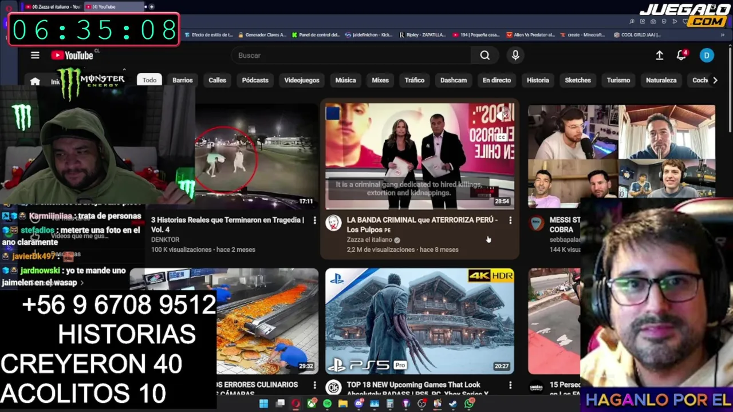
Task: Open options for 3 Historias Reales video
Action: pyautogui.click(x=314, y=220)
